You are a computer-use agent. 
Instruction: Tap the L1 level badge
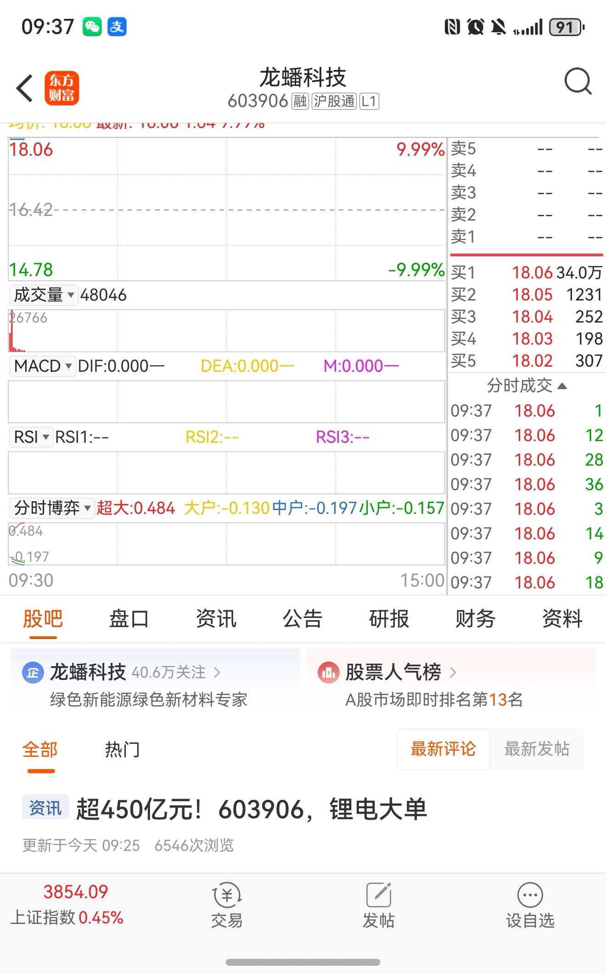click(369, 101)
